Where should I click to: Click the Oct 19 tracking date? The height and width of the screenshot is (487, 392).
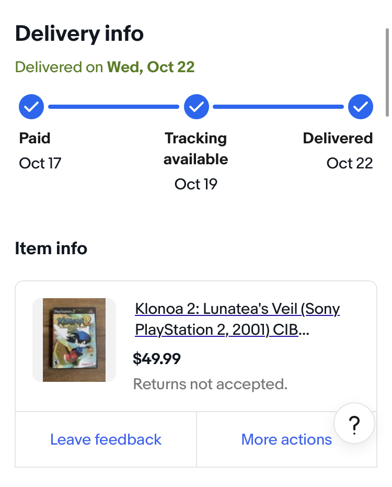[196, 184]
